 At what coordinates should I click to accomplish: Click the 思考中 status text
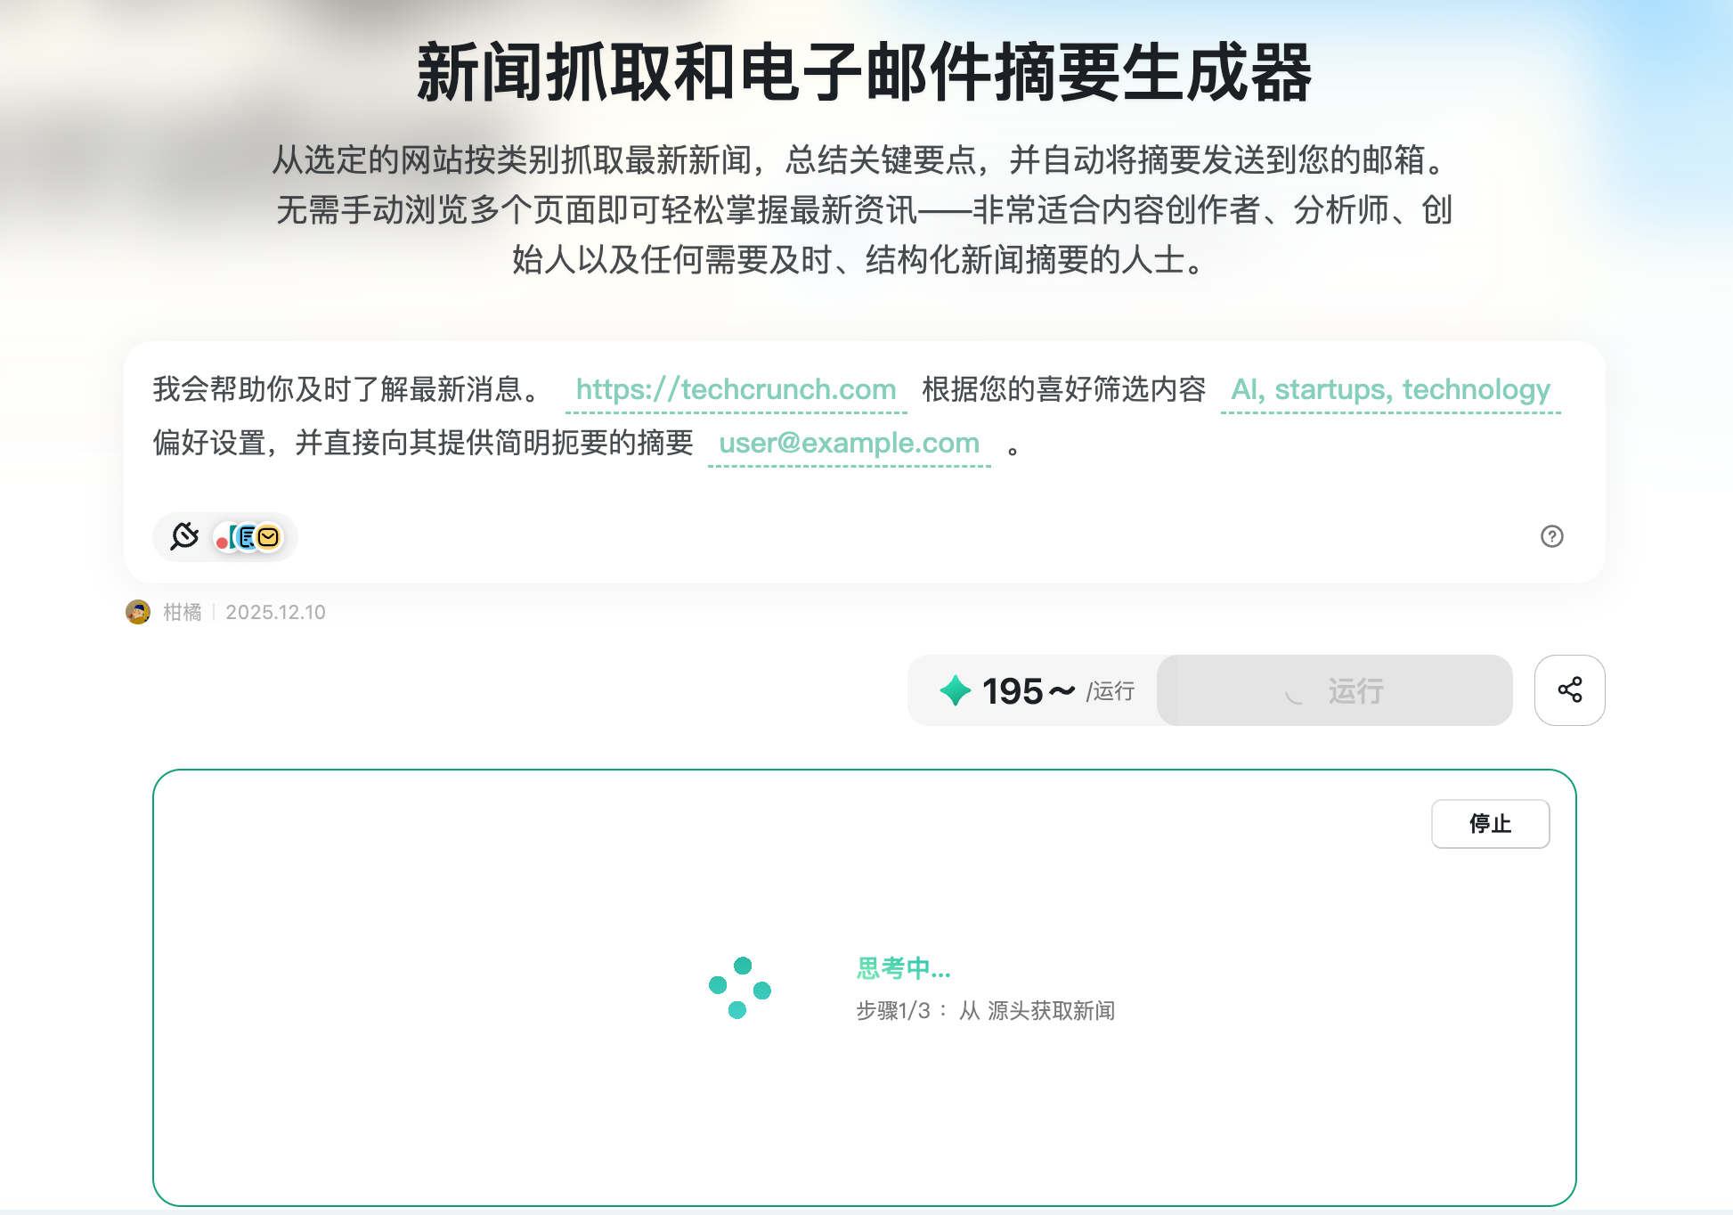point(903,968)
